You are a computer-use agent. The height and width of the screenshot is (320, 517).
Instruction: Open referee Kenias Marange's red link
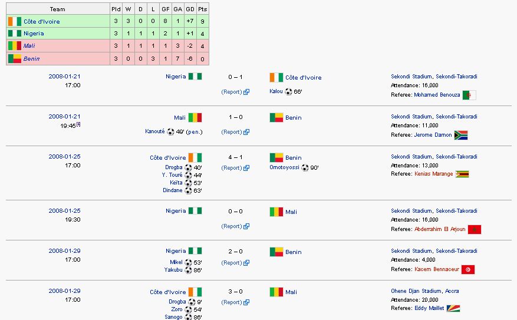pos(433,174)
